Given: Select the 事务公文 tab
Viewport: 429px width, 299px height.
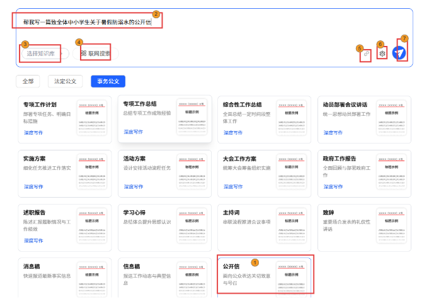Looking at the screenshot, I should pos(108,81).
